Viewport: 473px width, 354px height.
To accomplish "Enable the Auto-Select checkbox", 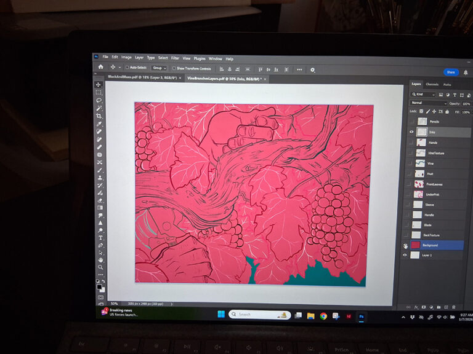I will click(127, 68).
